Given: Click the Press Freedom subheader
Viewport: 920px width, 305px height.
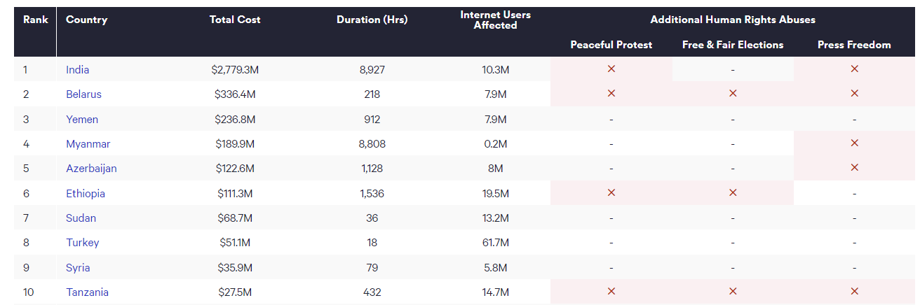Looking at the screenshot, I should (x=854, y=45).
